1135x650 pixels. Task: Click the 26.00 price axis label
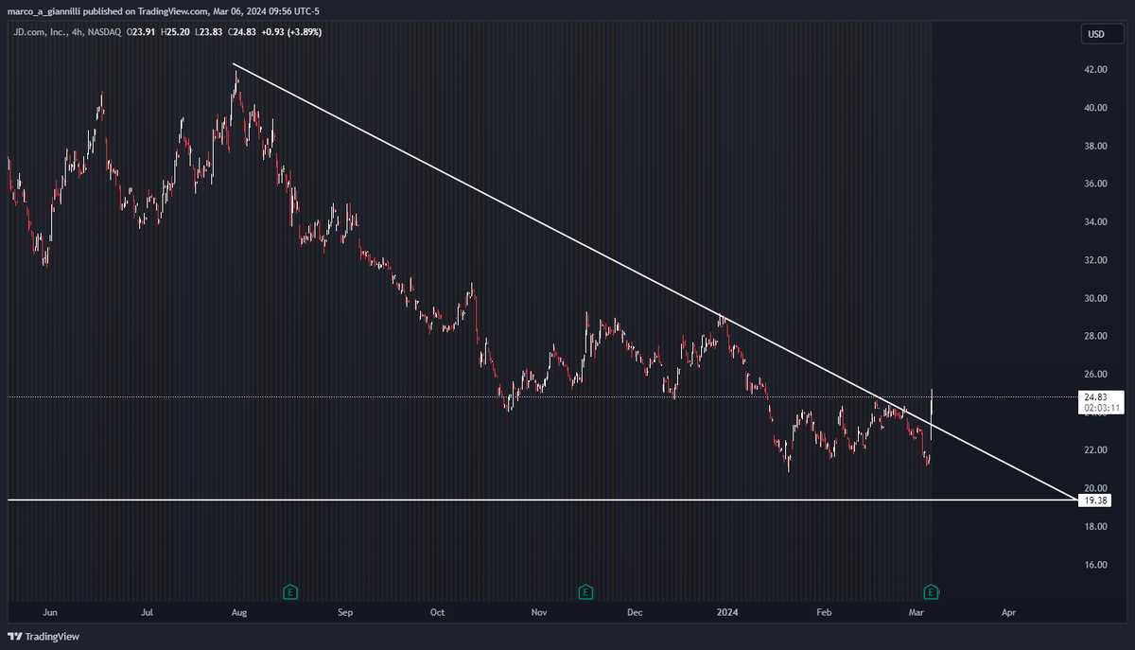coord(1096,375)
